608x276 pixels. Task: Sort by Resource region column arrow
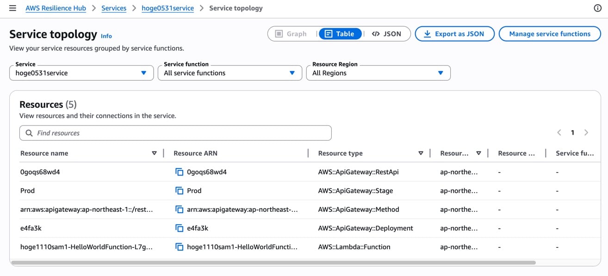click(478, 153)
